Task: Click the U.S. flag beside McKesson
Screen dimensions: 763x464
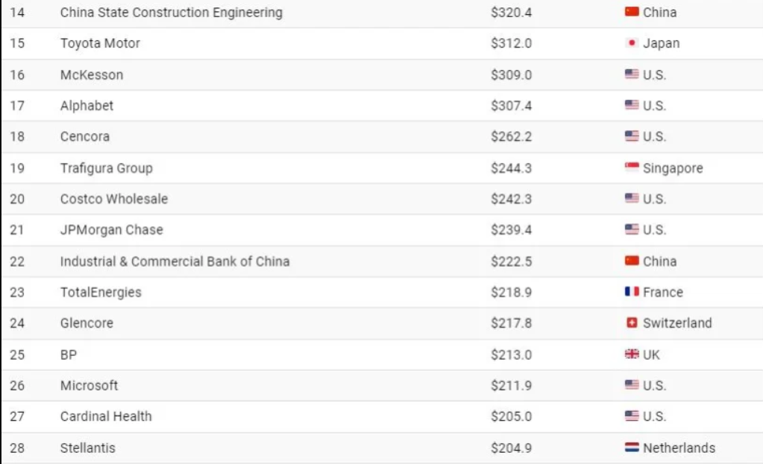Action: pos(632,74)
